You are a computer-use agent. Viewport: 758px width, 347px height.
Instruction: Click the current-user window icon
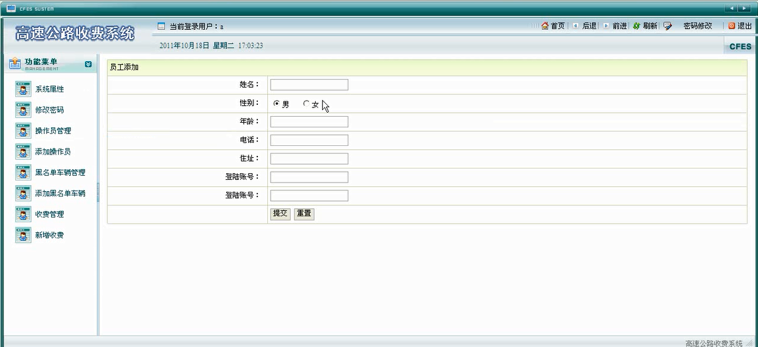[162, 26]
